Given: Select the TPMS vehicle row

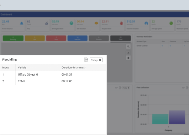Looking at the screenshot, I should 22,81.
